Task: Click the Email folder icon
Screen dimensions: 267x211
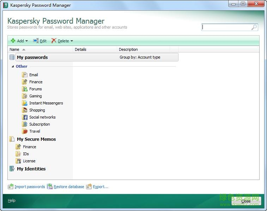Action: (x=25, y=75)
